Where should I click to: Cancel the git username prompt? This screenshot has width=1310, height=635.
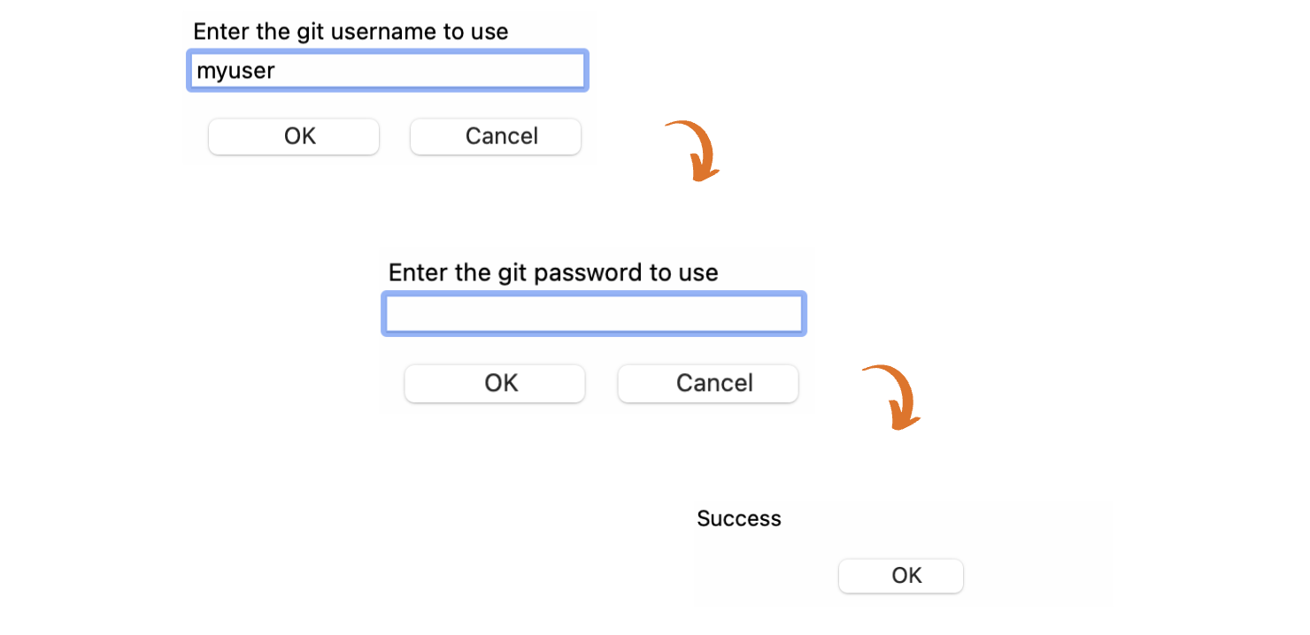tap(496, 136)
